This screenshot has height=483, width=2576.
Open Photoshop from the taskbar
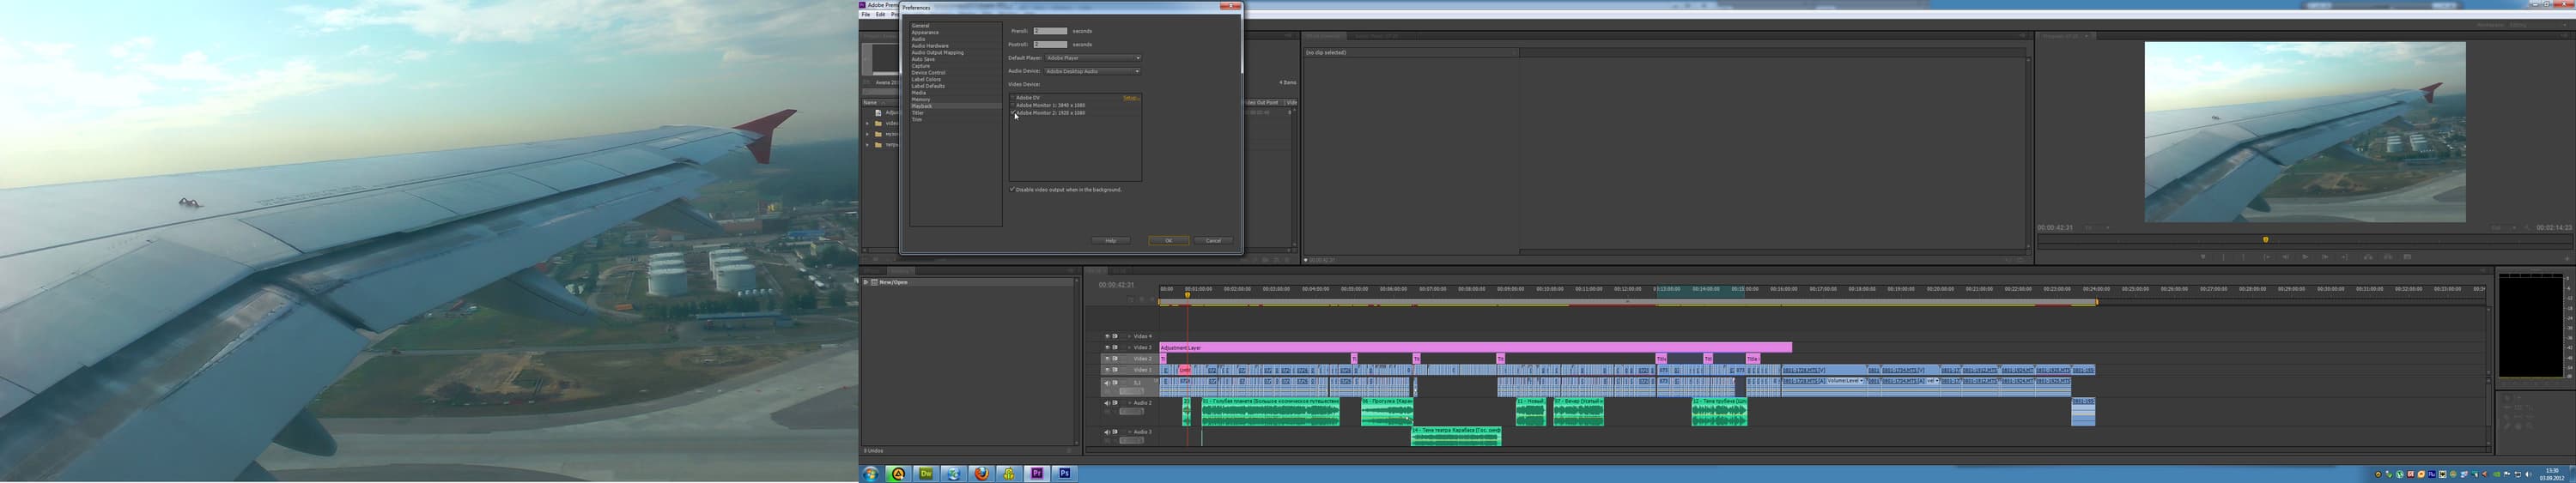1064,473
